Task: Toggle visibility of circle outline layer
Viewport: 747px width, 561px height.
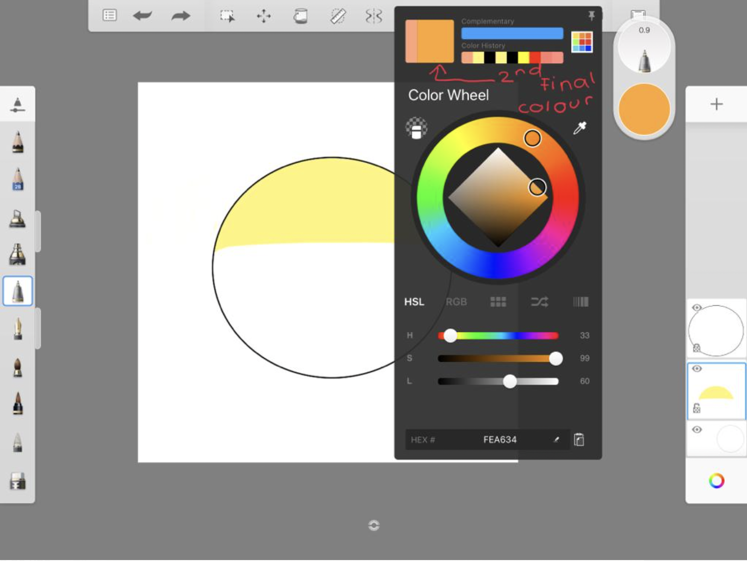Action: tap(696, 308)
